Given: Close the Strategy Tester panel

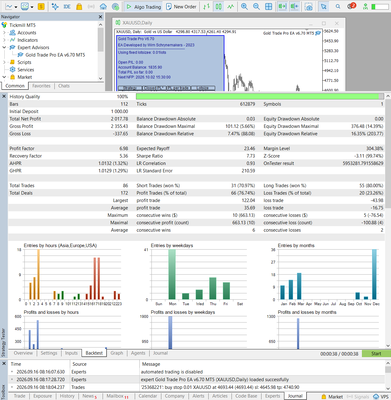Looking at the screenshot, I should pyautogui.click(x=4, y=96).
